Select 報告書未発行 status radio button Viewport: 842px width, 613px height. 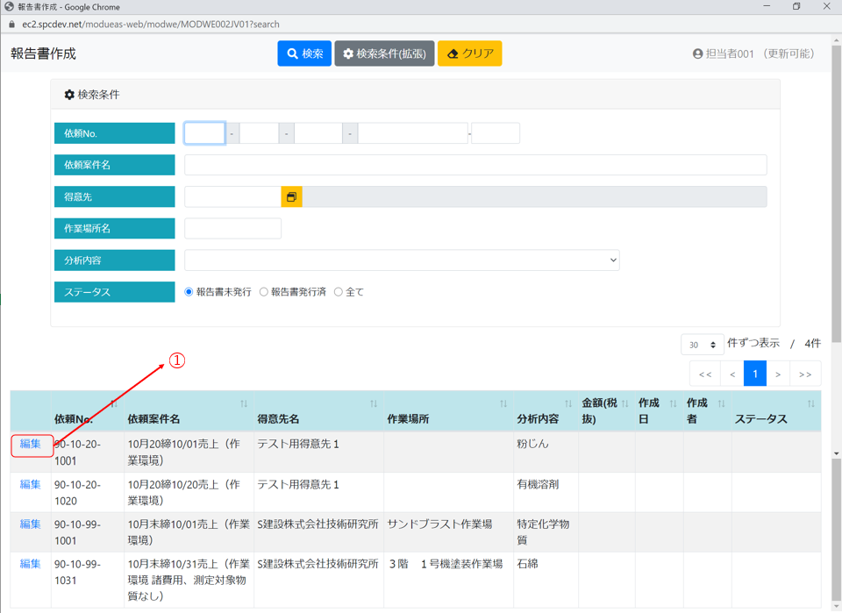coord(189,292)
